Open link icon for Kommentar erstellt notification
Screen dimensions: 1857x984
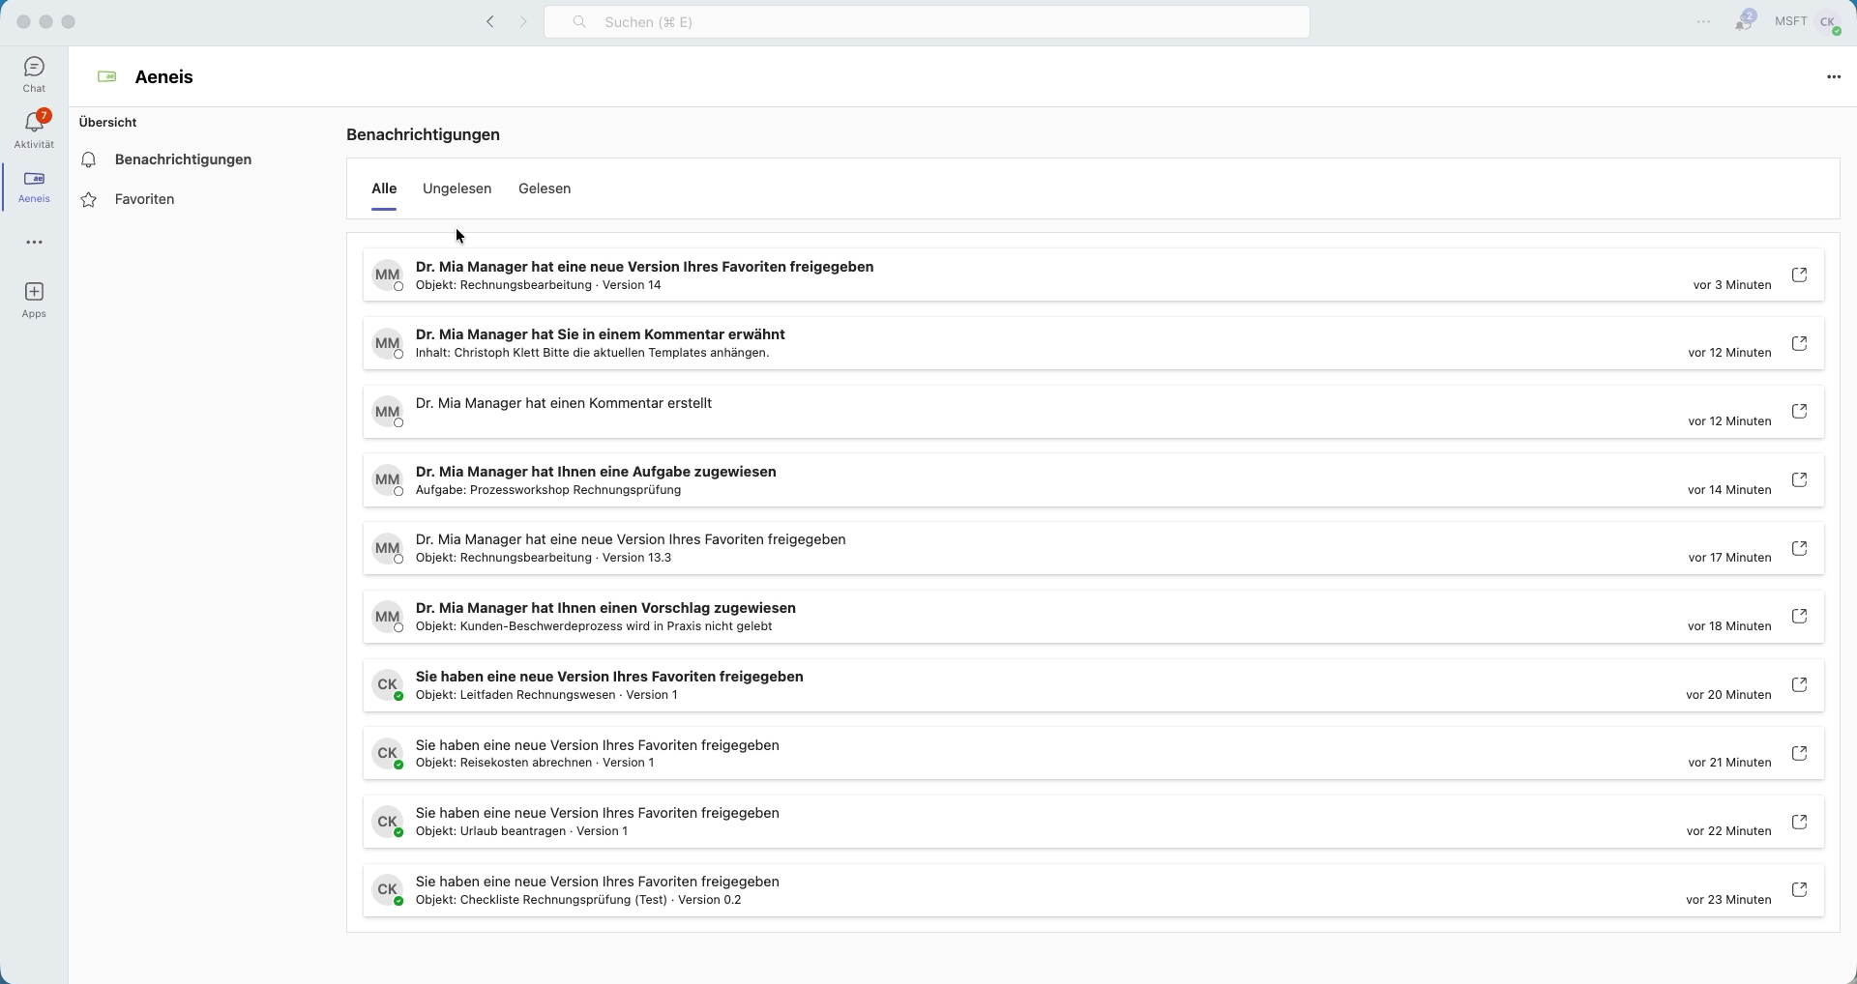(x=1799, y=412)
